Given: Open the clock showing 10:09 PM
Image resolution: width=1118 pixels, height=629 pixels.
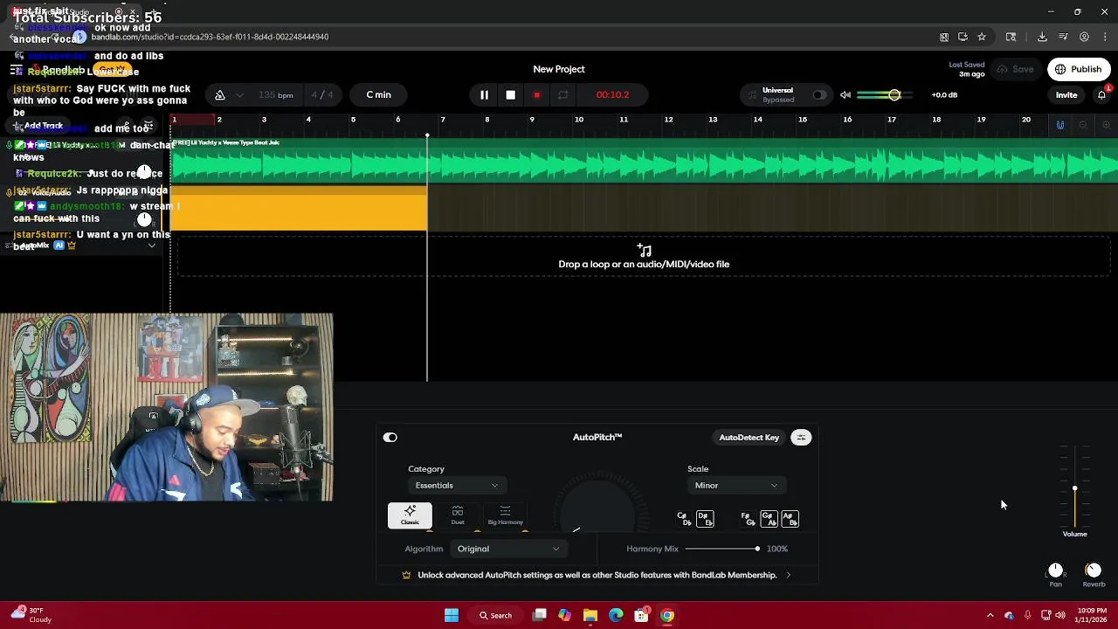Looking at the screenshot, I should coord(1092,615).
